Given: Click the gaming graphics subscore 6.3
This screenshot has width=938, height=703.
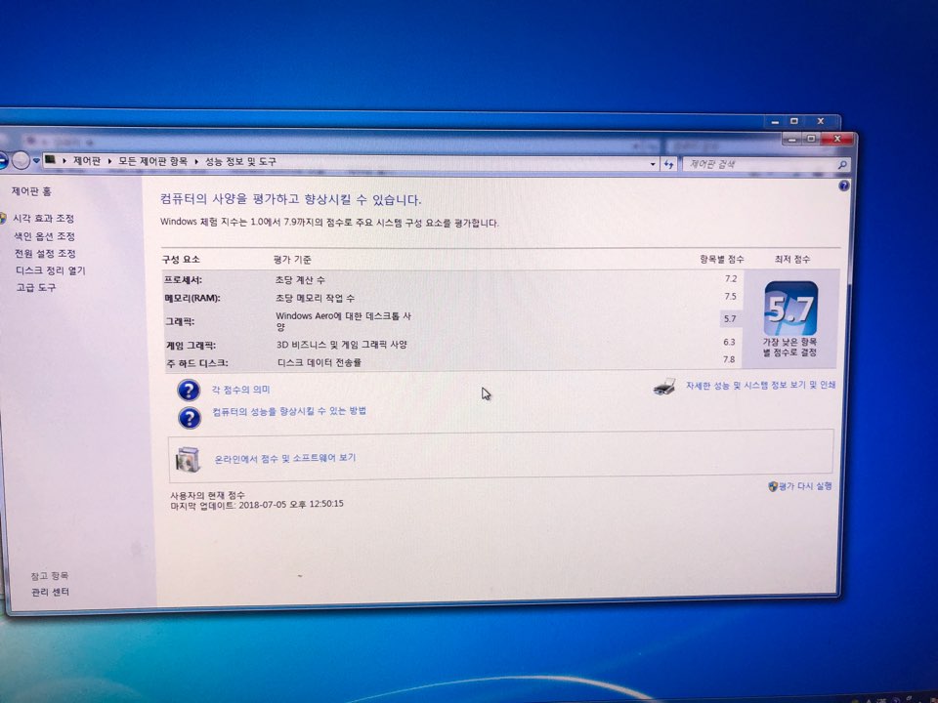Looking at the screenshot, I should click(729, 342).
